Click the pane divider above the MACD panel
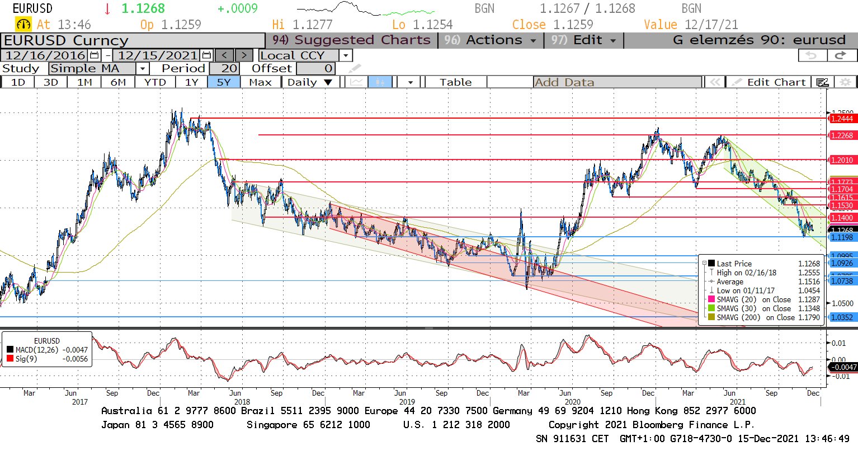 pyautogui.click(x=429, y=328)
